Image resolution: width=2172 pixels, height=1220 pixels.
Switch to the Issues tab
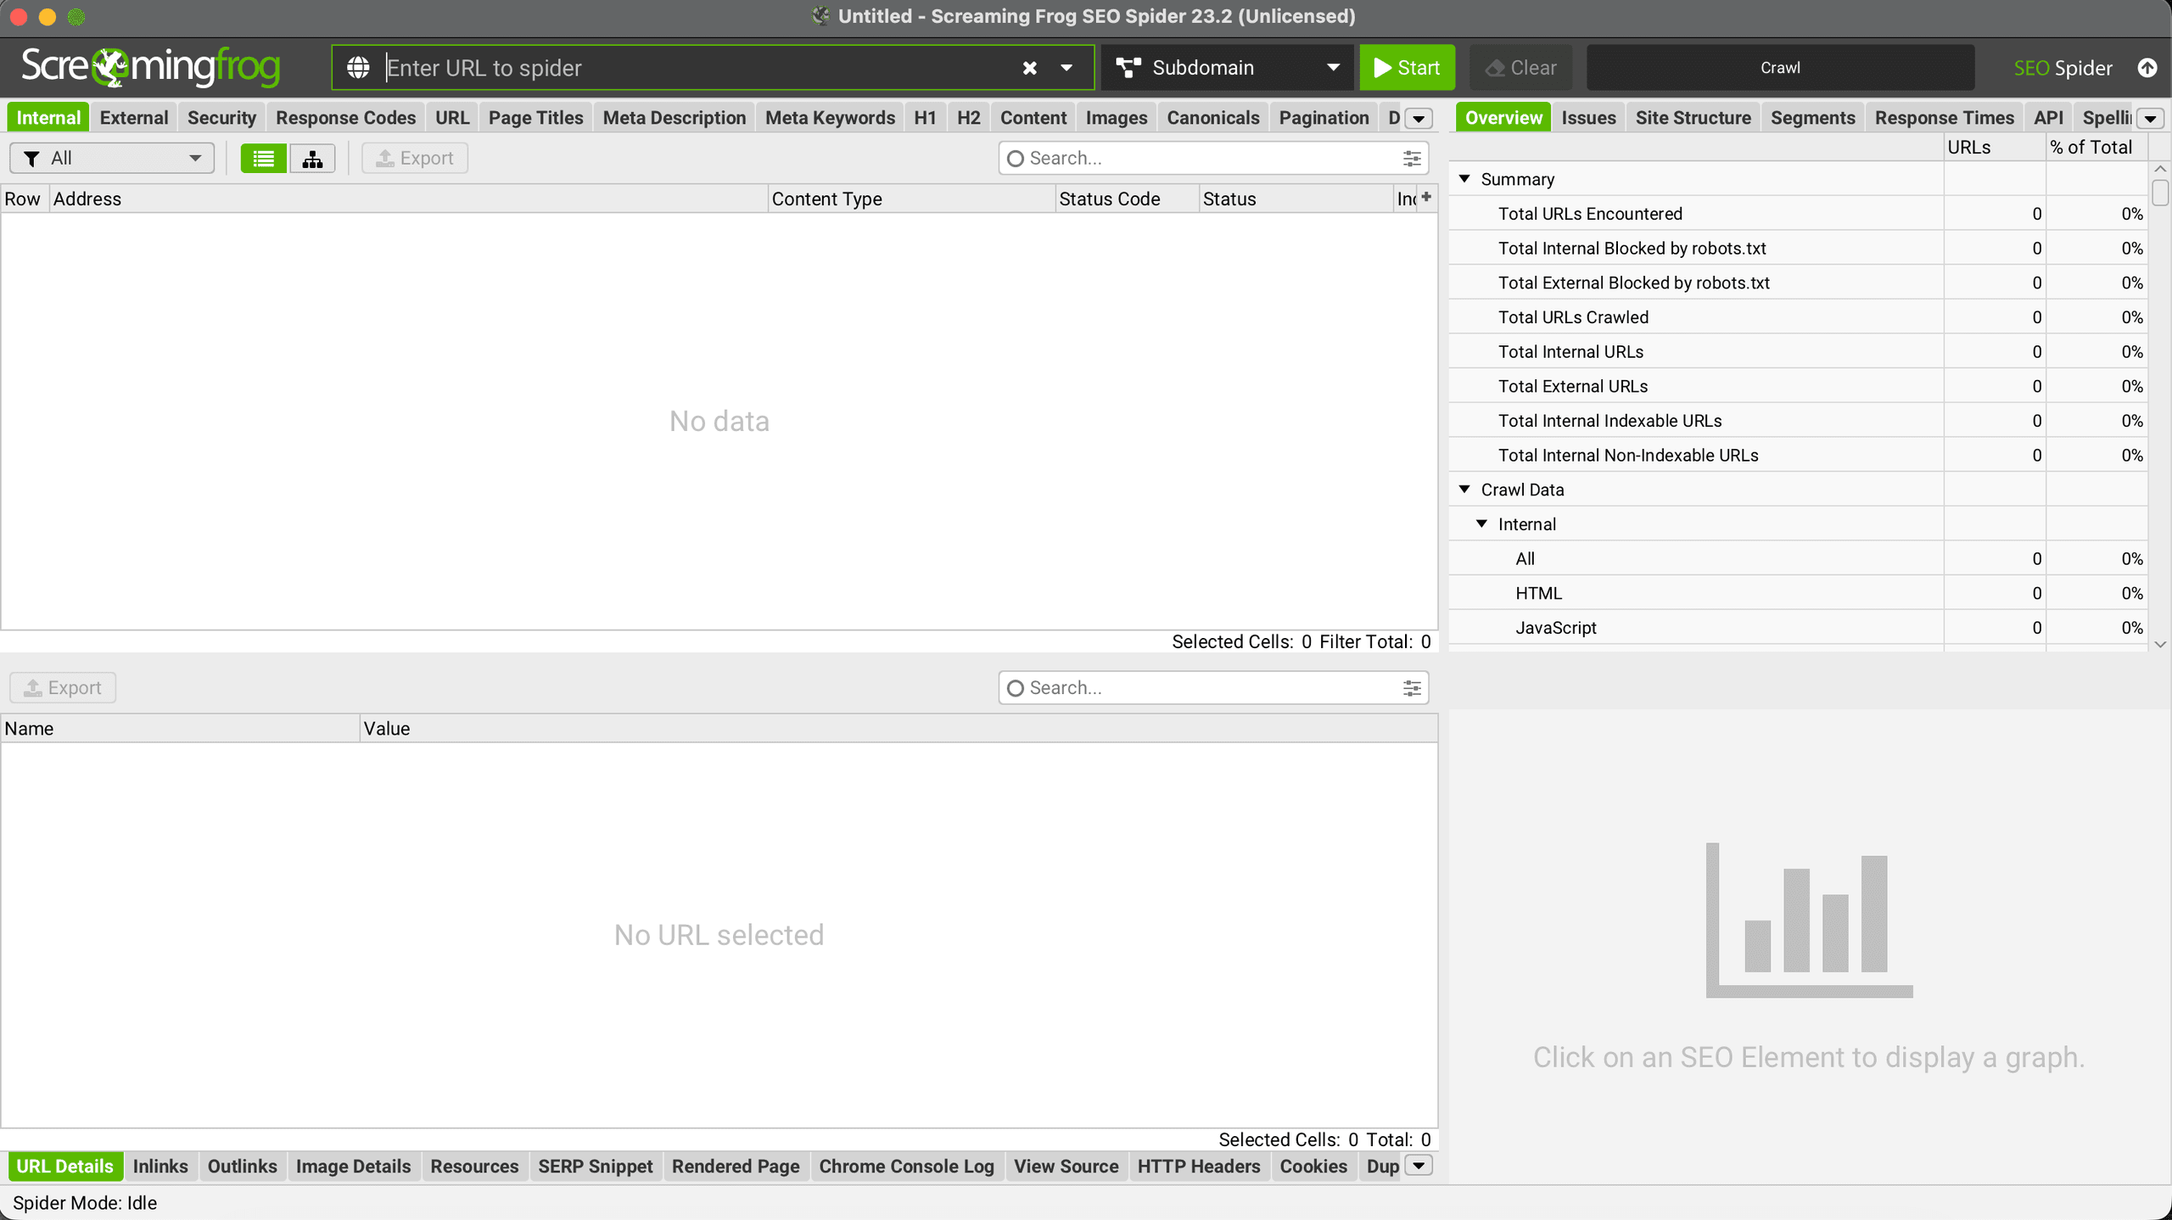pyautogui.click(x=1588, y=118)
